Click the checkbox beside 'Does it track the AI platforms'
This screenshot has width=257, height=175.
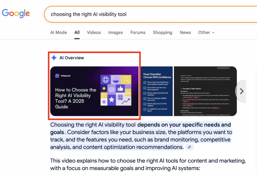[145, 83]
